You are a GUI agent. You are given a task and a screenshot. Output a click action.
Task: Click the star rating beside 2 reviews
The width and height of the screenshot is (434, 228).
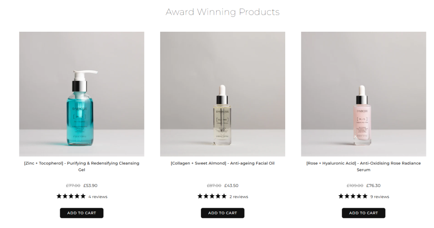click(212, 196)
